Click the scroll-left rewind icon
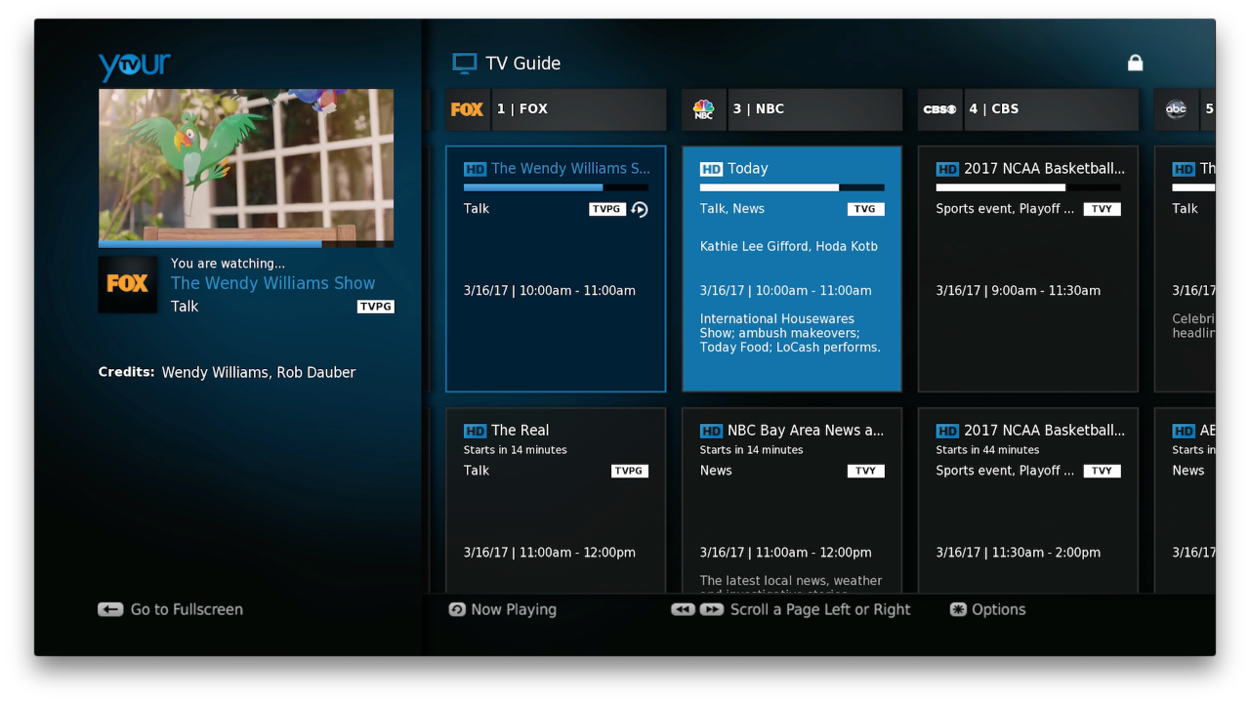The height and width of the screenshot is (703, 1250). pos(684,608)
